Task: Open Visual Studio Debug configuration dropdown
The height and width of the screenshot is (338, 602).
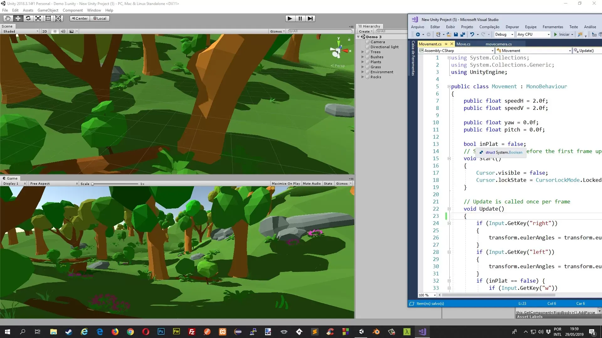Action: (x=504, y=34)
